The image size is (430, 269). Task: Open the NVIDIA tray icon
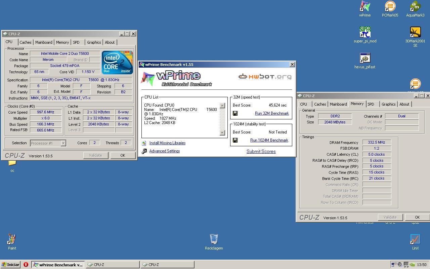412,265
